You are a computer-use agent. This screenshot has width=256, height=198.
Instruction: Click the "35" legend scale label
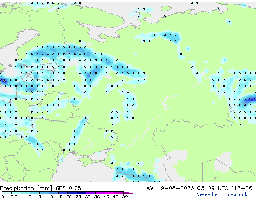pyautogui.click(x=97, y=196)
